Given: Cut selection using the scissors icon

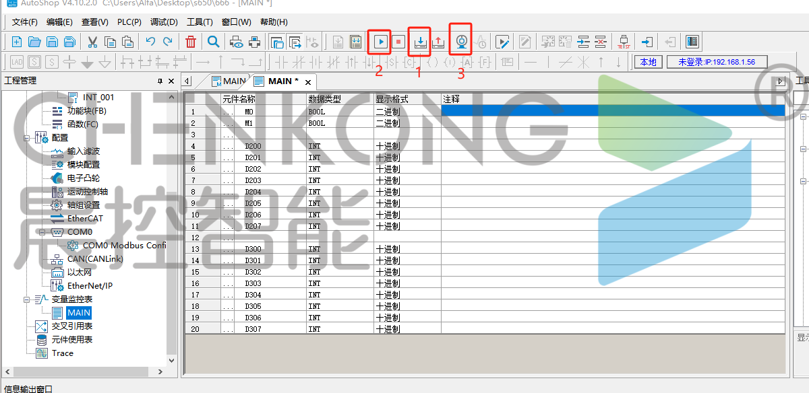Looking at the screenshot, I should (93, 42).
